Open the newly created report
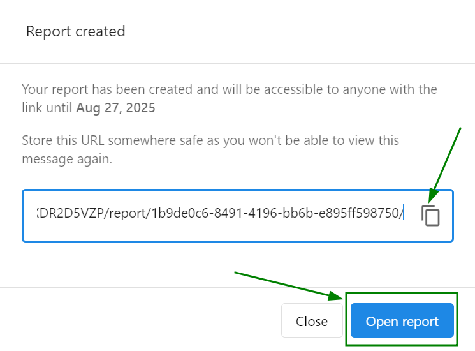This screenshot has width=475, height=351. [x=402, y=320]
